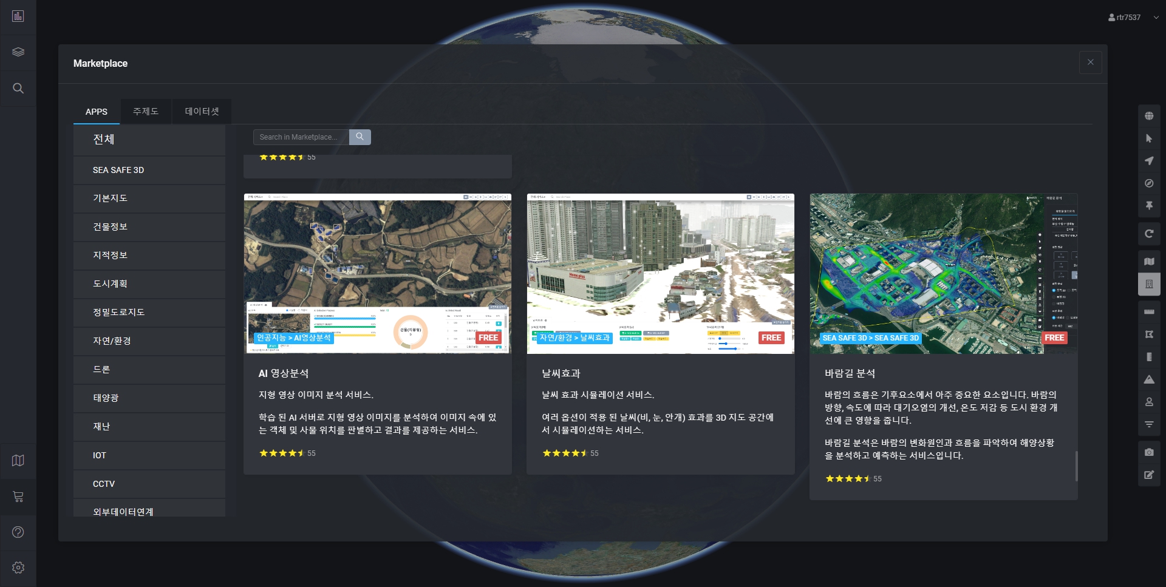Select the mountain terrain tool icon
This screenshot has height=587, width=1166.
click(x=1149, y=379)
